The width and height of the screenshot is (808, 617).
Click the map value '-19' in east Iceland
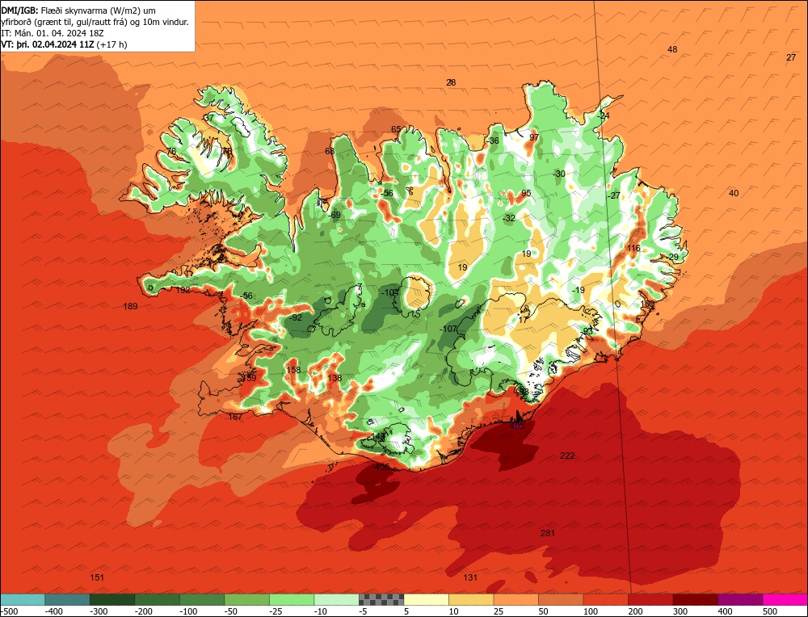coord(579,290)
